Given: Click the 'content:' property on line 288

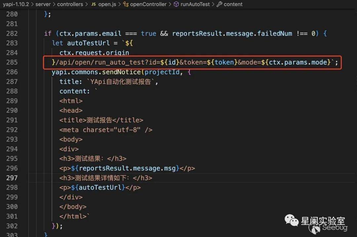Looking at the screenshot, I should pos(75,91).
